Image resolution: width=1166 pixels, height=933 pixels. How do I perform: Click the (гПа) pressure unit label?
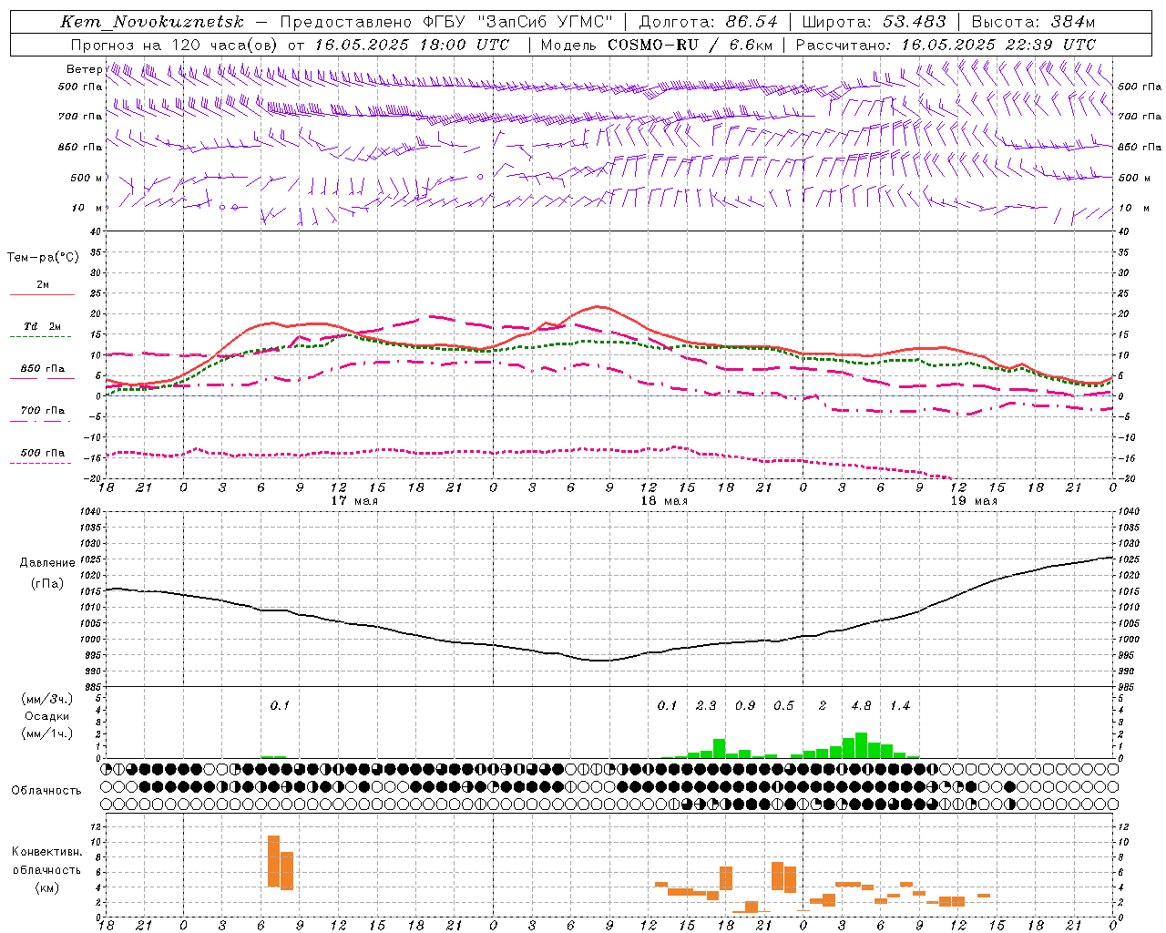pos(47,584)
